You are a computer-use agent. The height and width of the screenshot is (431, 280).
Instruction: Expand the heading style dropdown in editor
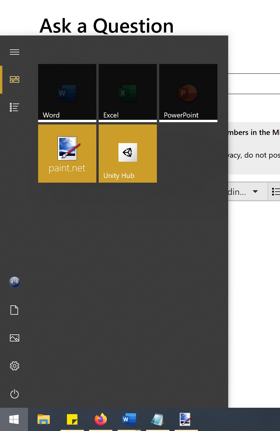click(x=247, y=191)
